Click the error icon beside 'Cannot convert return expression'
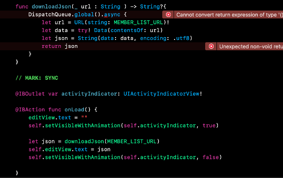Screen dimensions: 283x178 (168, 15)
